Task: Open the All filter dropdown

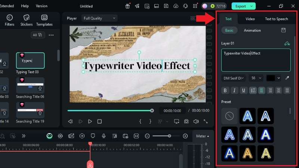Action: pyautogui.click(x=38, y=35)
